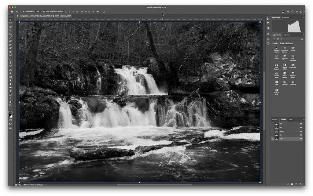Open the Adjustments panel menu
The height and width of the screenshot is (196, 313).
tap(304, 35)
